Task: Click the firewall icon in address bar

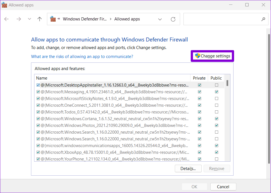Action: (x=53, y=19)
